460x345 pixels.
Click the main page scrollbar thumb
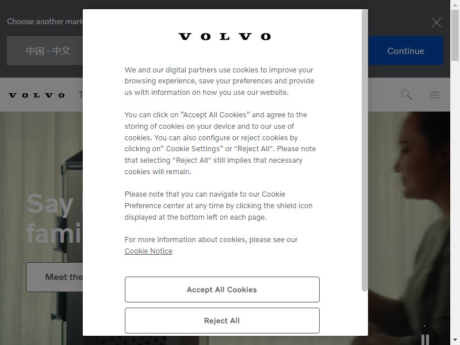pos(455,35)
